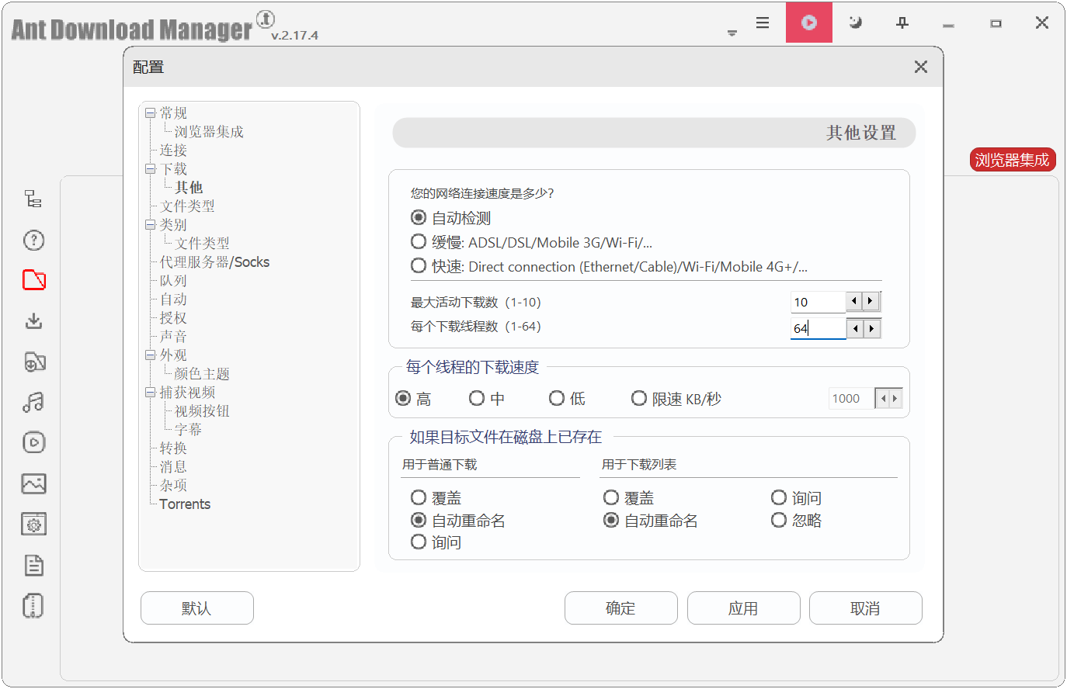Viewport: 1067px width, 689px height.
Task: Open the programs gear window sidebar icon
Action: pos(33,525)
